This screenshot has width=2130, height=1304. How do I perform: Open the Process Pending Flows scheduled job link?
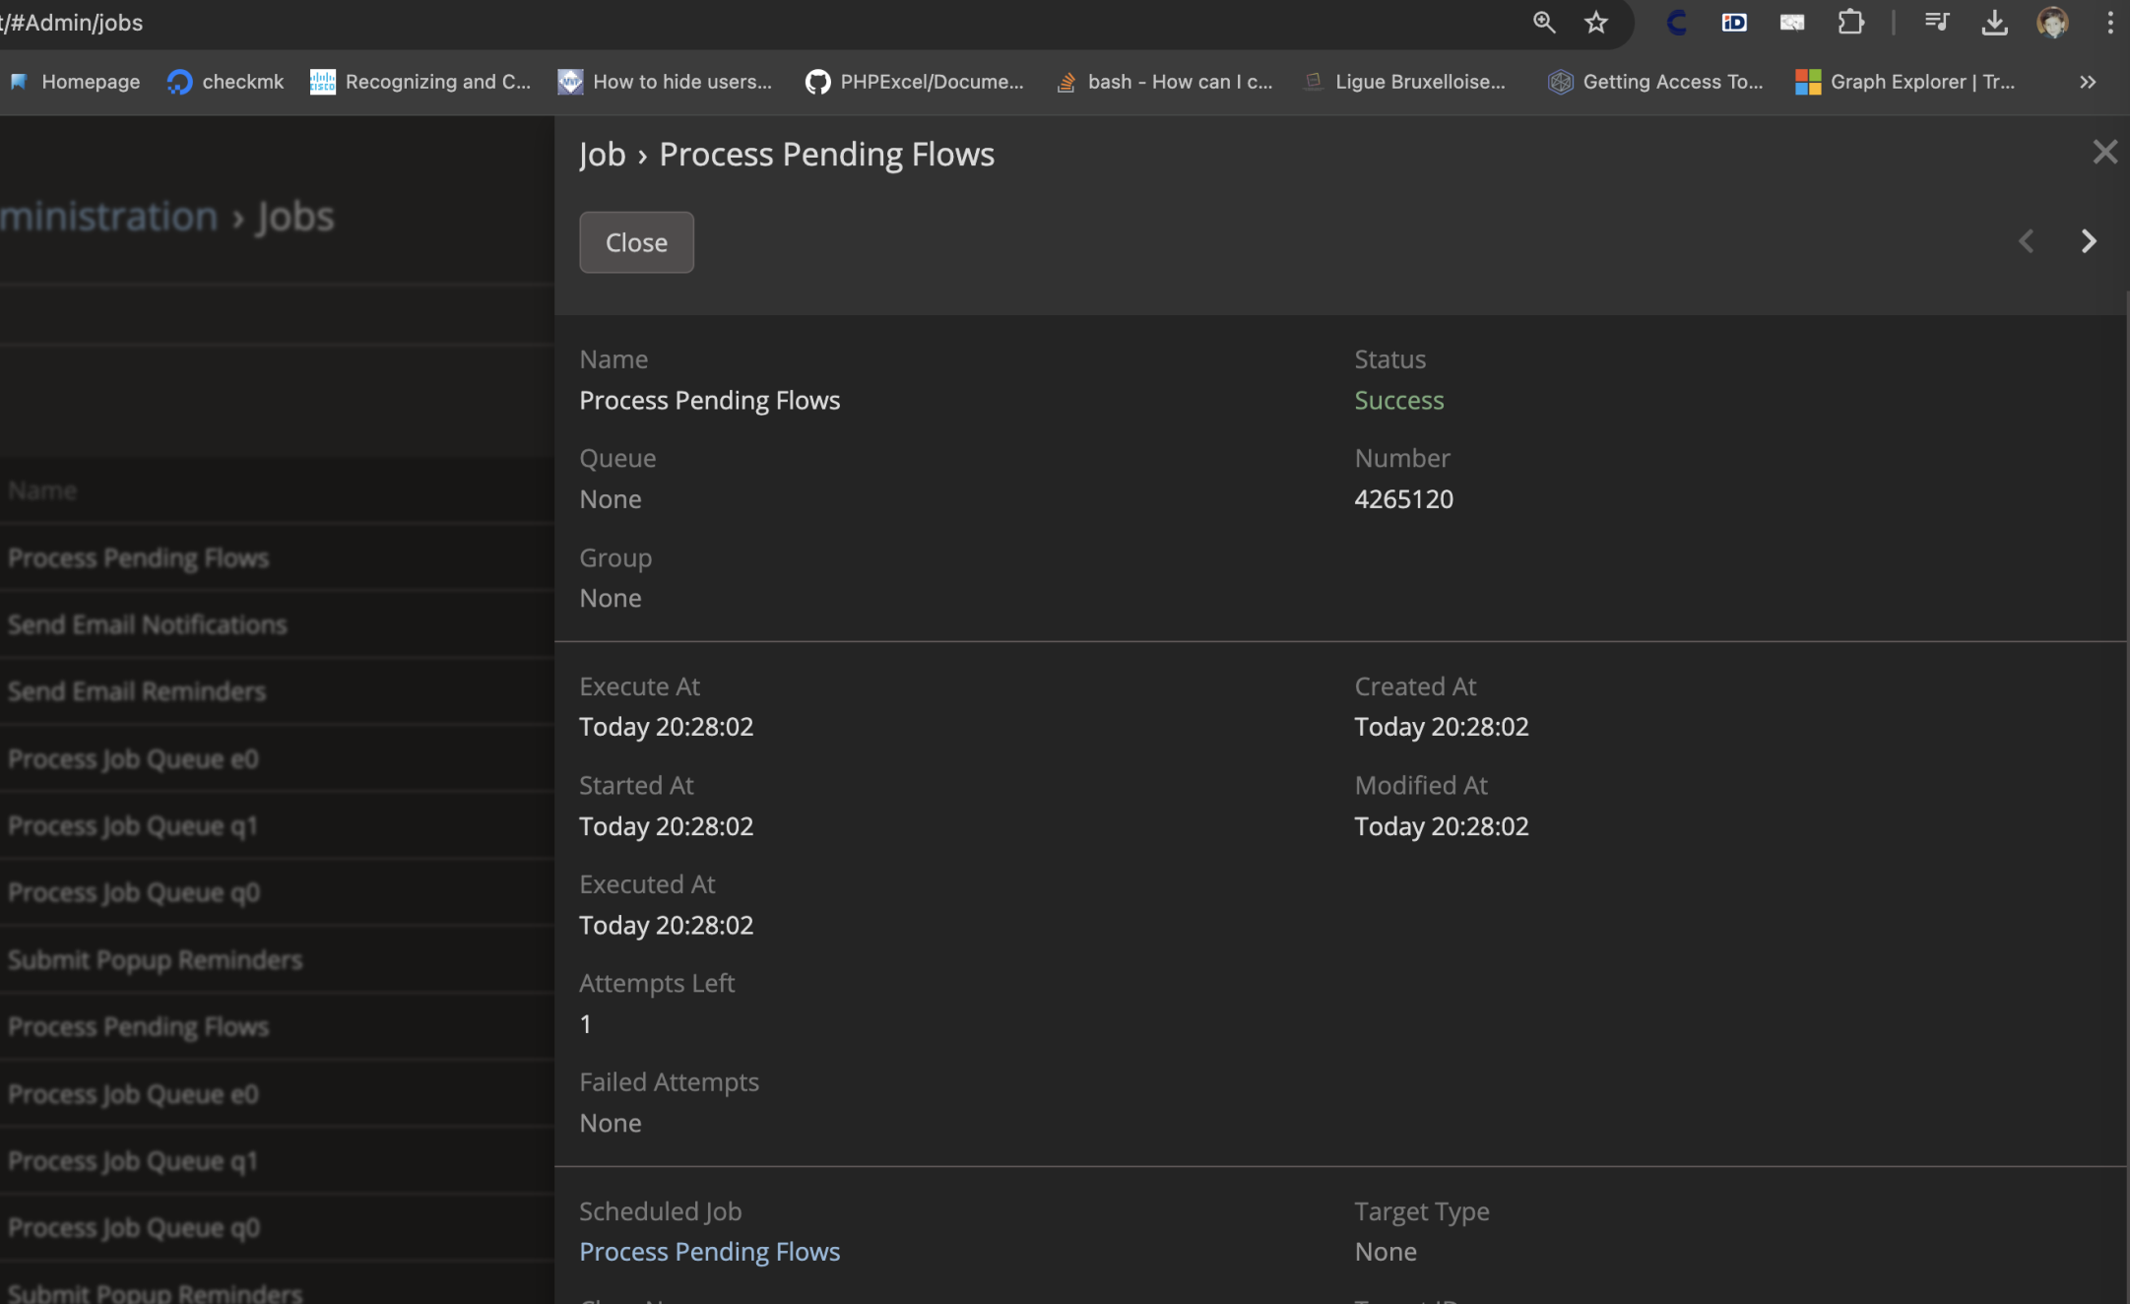pyautogui.click(x=709, y=1252)
